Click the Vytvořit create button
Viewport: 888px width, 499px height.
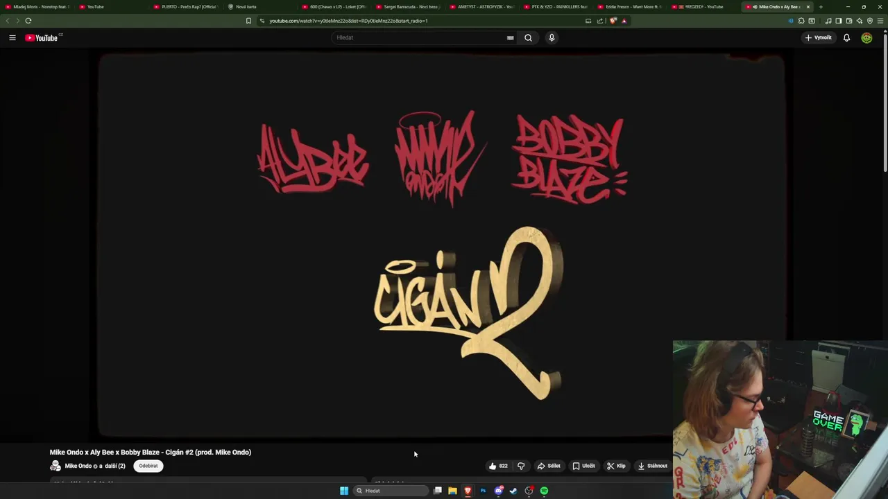point(819,37)
